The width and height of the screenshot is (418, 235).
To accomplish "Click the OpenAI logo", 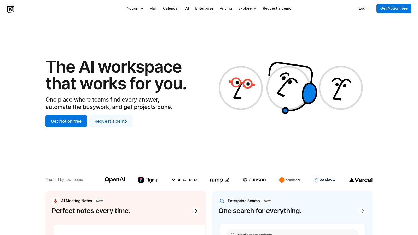I will coord(115,180).
